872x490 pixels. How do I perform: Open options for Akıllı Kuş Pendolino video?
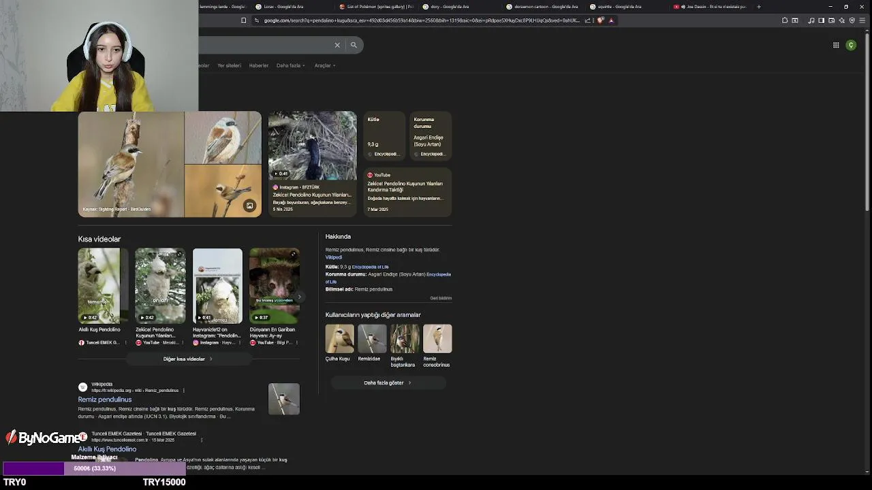(x=125, y=343)
